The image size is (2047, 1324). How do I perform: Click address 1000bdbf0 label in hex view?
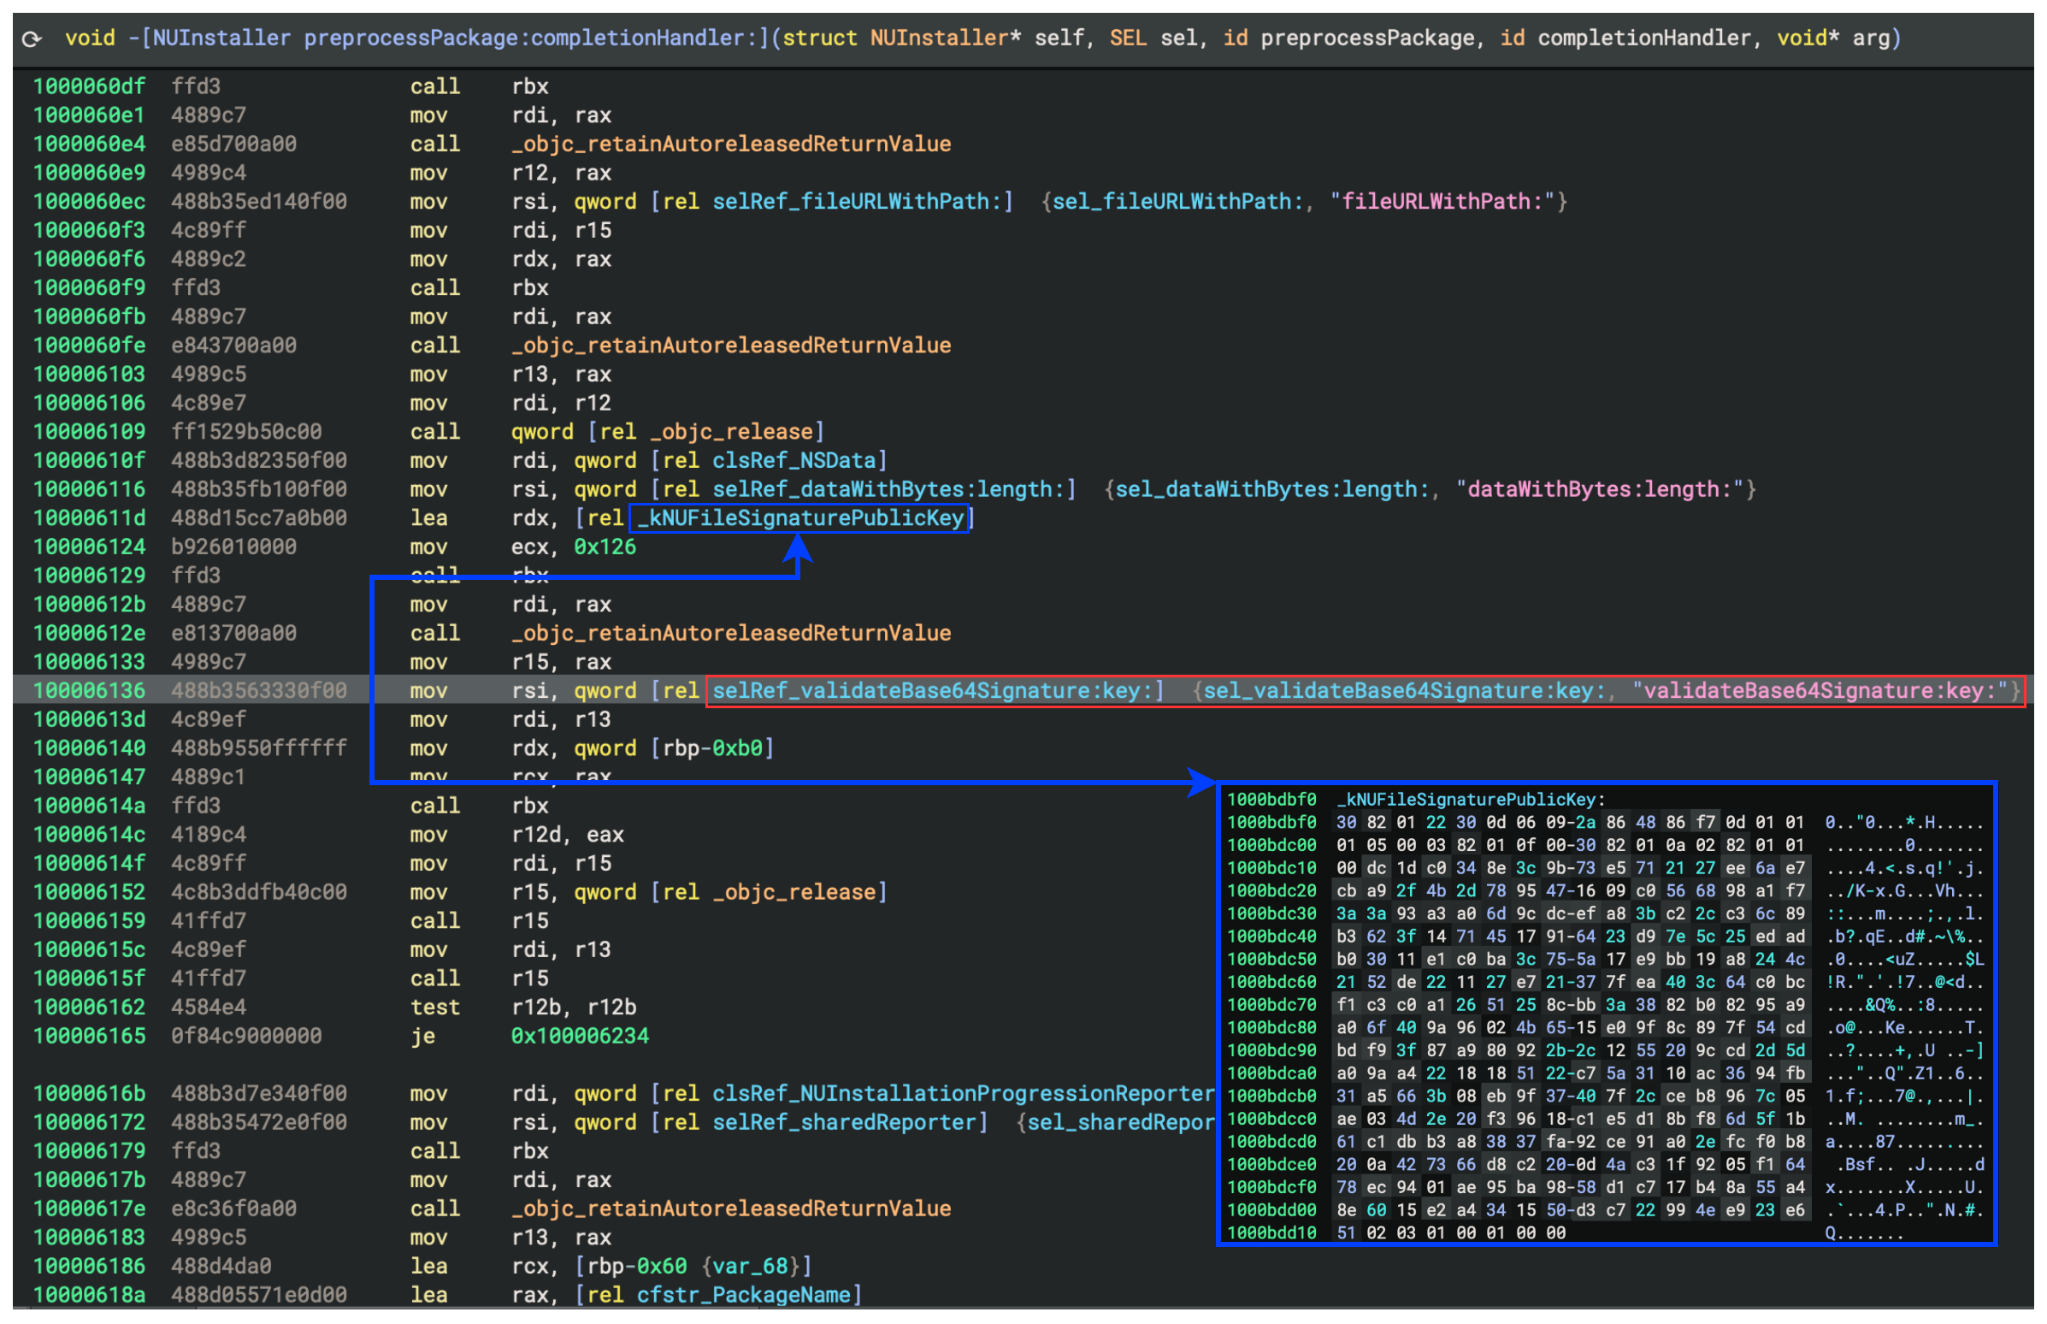pos(1271,801)
